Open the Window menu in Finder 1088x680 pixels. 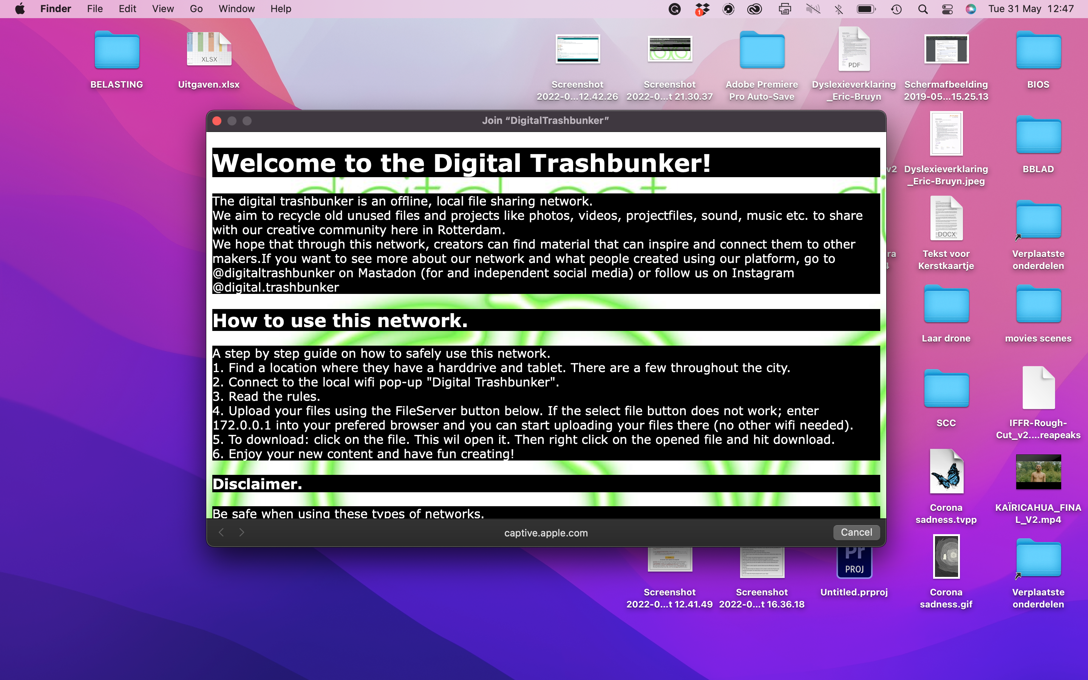[x=236, y=9]
